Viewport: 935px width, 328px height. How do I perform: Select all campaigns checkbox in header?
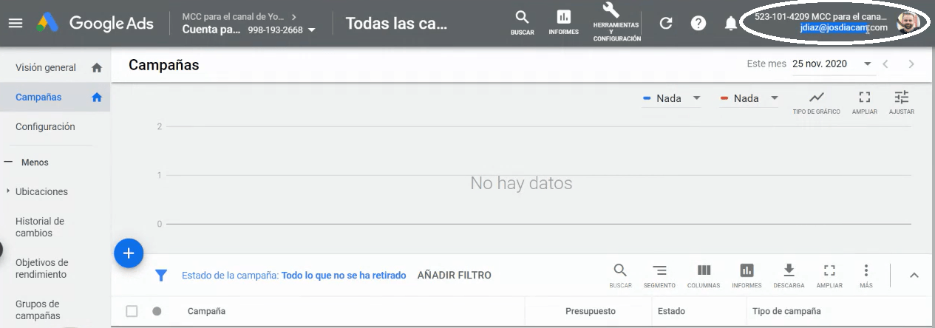pyautogui.click(x=132, y=312)
